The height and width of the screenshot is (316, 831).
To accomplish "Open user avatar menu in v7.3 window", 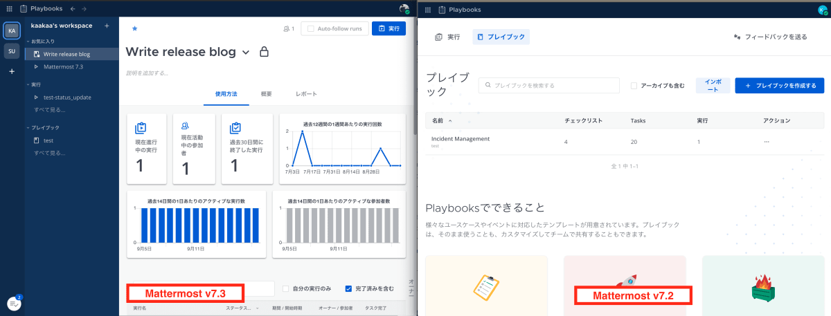I will pos(405,8).
